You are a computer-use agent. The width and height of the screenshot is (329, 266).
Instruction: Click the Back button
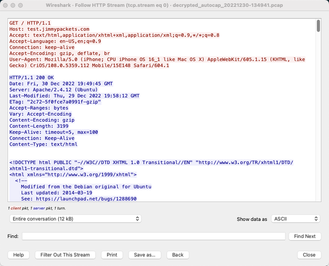point(178,255)
